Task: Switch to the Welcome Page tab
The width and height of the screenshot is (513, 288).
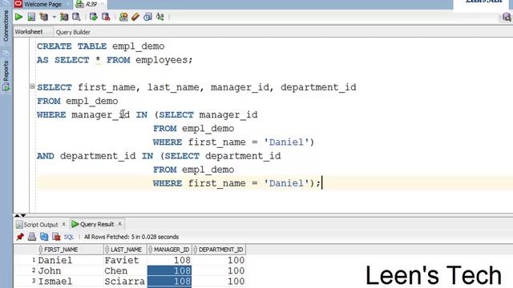Action: (x=42, y=4)
